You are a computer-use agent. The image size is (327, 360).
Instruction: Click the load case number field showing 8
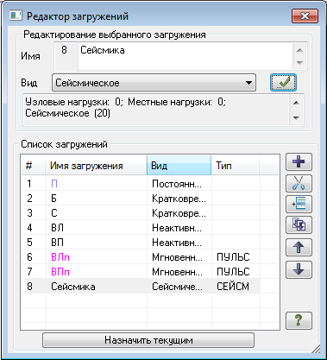(66, 56)
